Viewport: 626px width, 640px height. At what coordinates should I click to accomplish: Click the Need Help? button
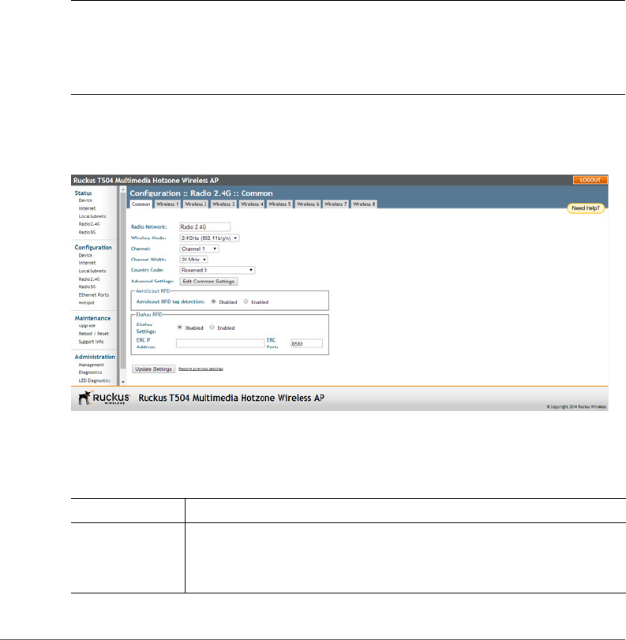click(586, 208)
